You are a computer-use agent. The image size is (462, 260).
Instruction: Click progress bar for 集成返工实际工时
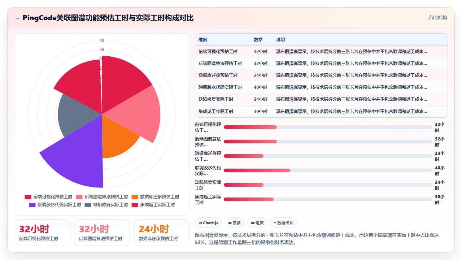click(328, 199)
